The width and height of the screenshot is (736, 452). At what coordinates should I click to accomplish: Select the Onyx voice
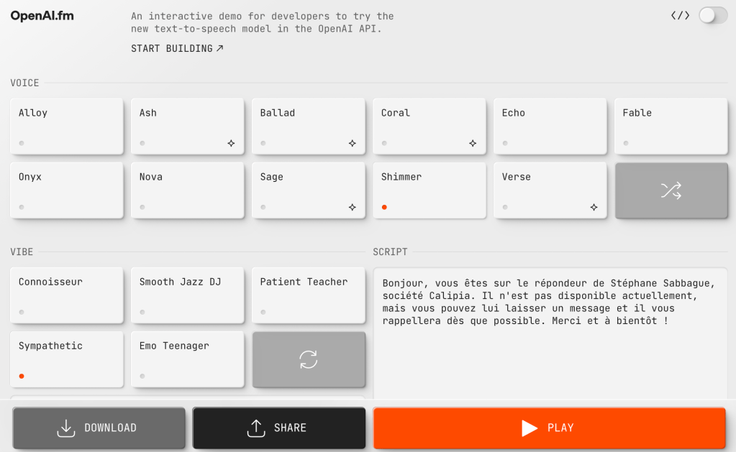pyautogui.click(x=66, y=190)
